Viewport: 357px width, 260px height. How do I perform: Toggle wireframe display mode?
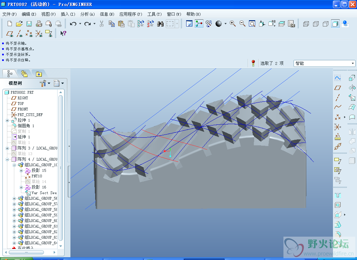coord(306,24)
